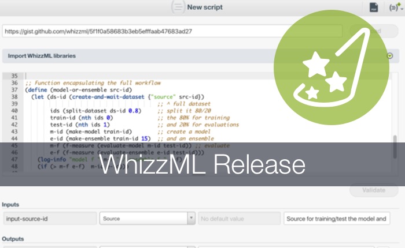Click the Outputs section label
This screenshot has width=405, height=248.
[13, 239]
